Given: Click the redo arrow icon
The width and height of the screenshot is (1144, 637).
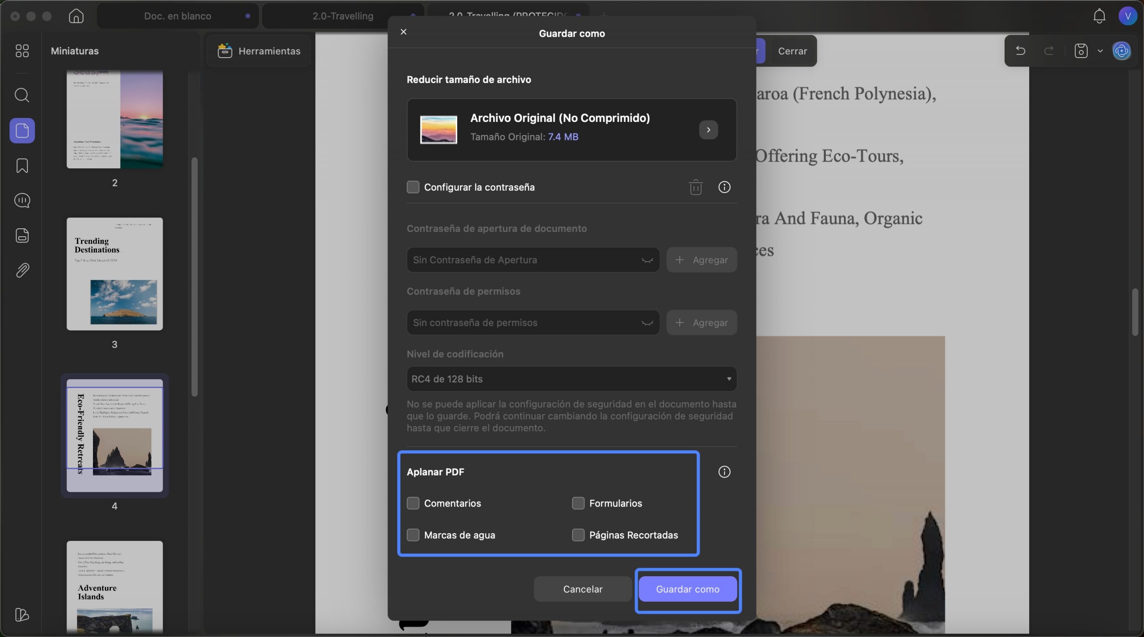Looking at the screenshot, I should coord(1048,50).
